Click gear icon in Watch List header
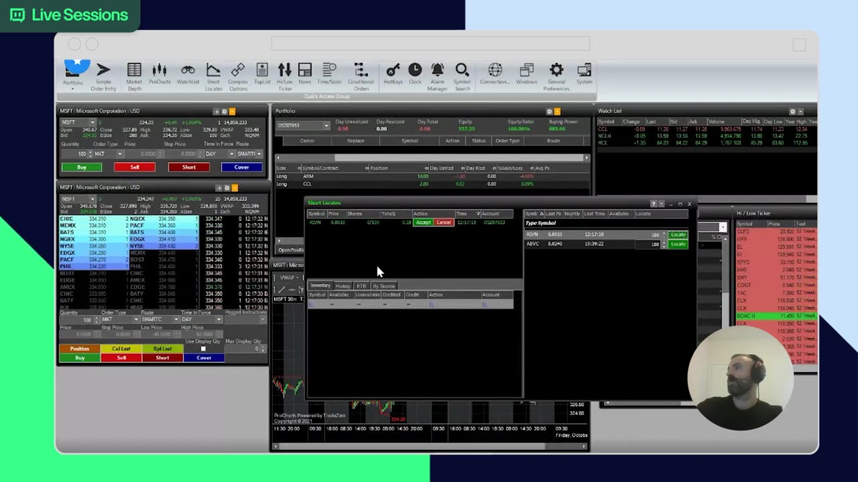Viewport: 858px width, 482px height. (x=792, y=112)
